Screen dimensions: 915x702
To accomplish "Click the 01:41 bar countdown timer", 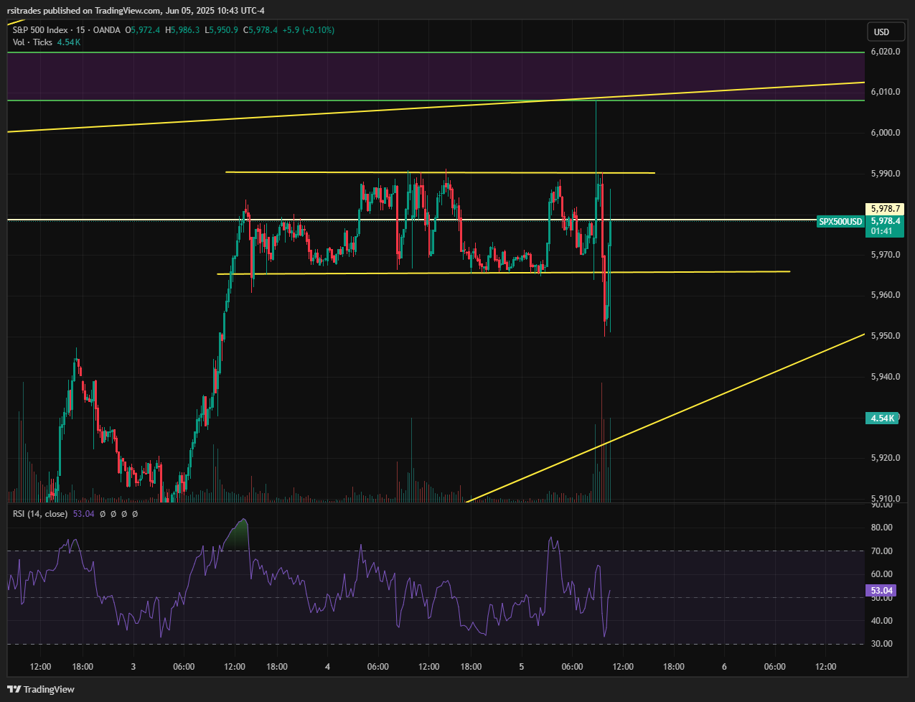I will pos(882,232).
